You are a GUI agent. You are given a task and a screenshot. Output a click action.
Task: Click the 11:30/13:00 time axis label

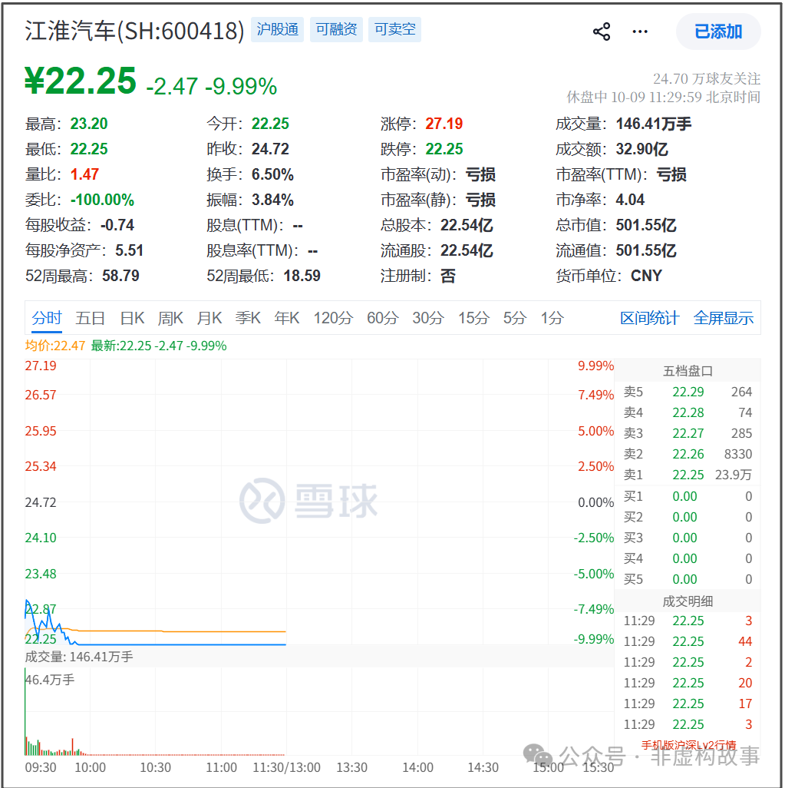[286, 767]
